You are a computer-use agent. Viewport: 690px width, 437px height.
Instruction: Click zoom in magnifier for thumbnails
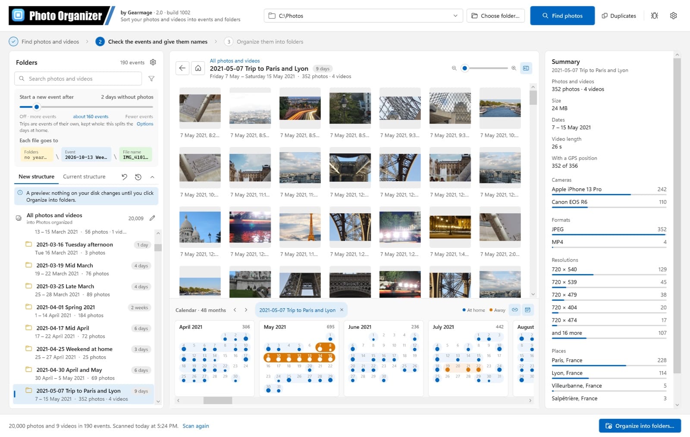(x=514, y=68)
